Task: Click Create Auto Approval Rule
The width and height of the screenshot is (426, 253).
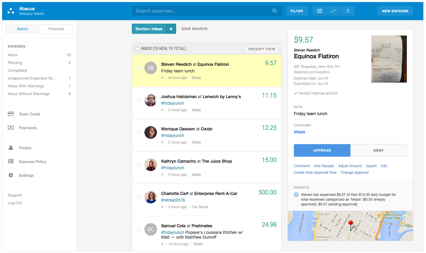Action: click(x=315, y=173)
